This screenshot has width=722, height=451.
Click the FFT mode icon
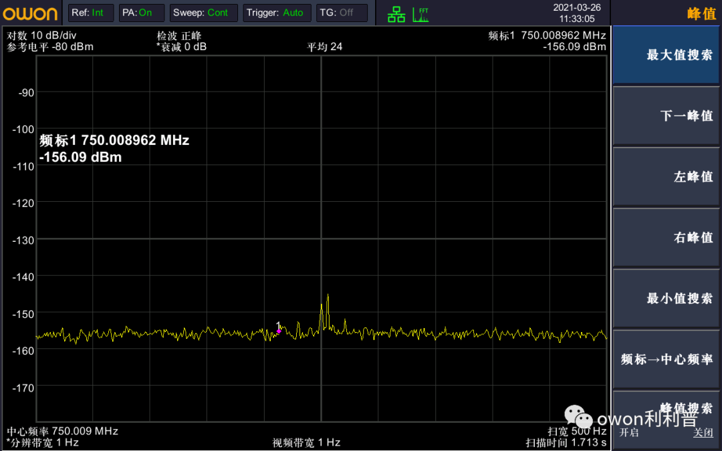pos(420,14)
